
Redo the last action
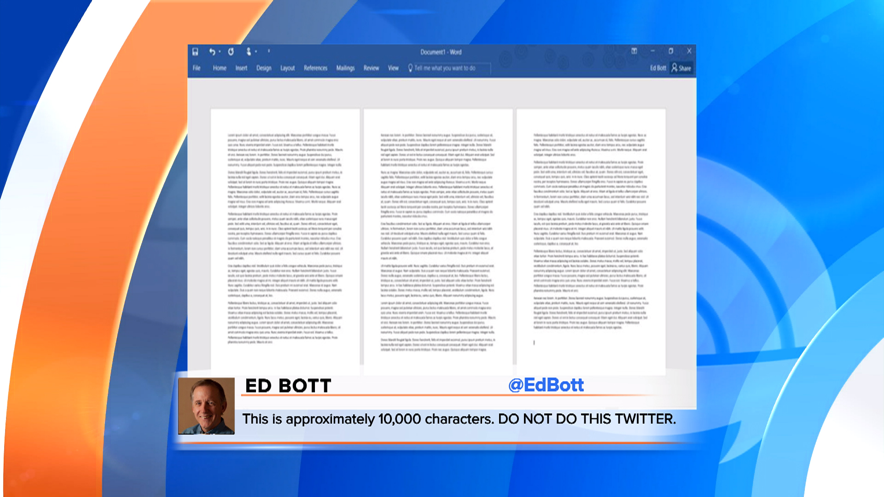(x=231, y=52)
